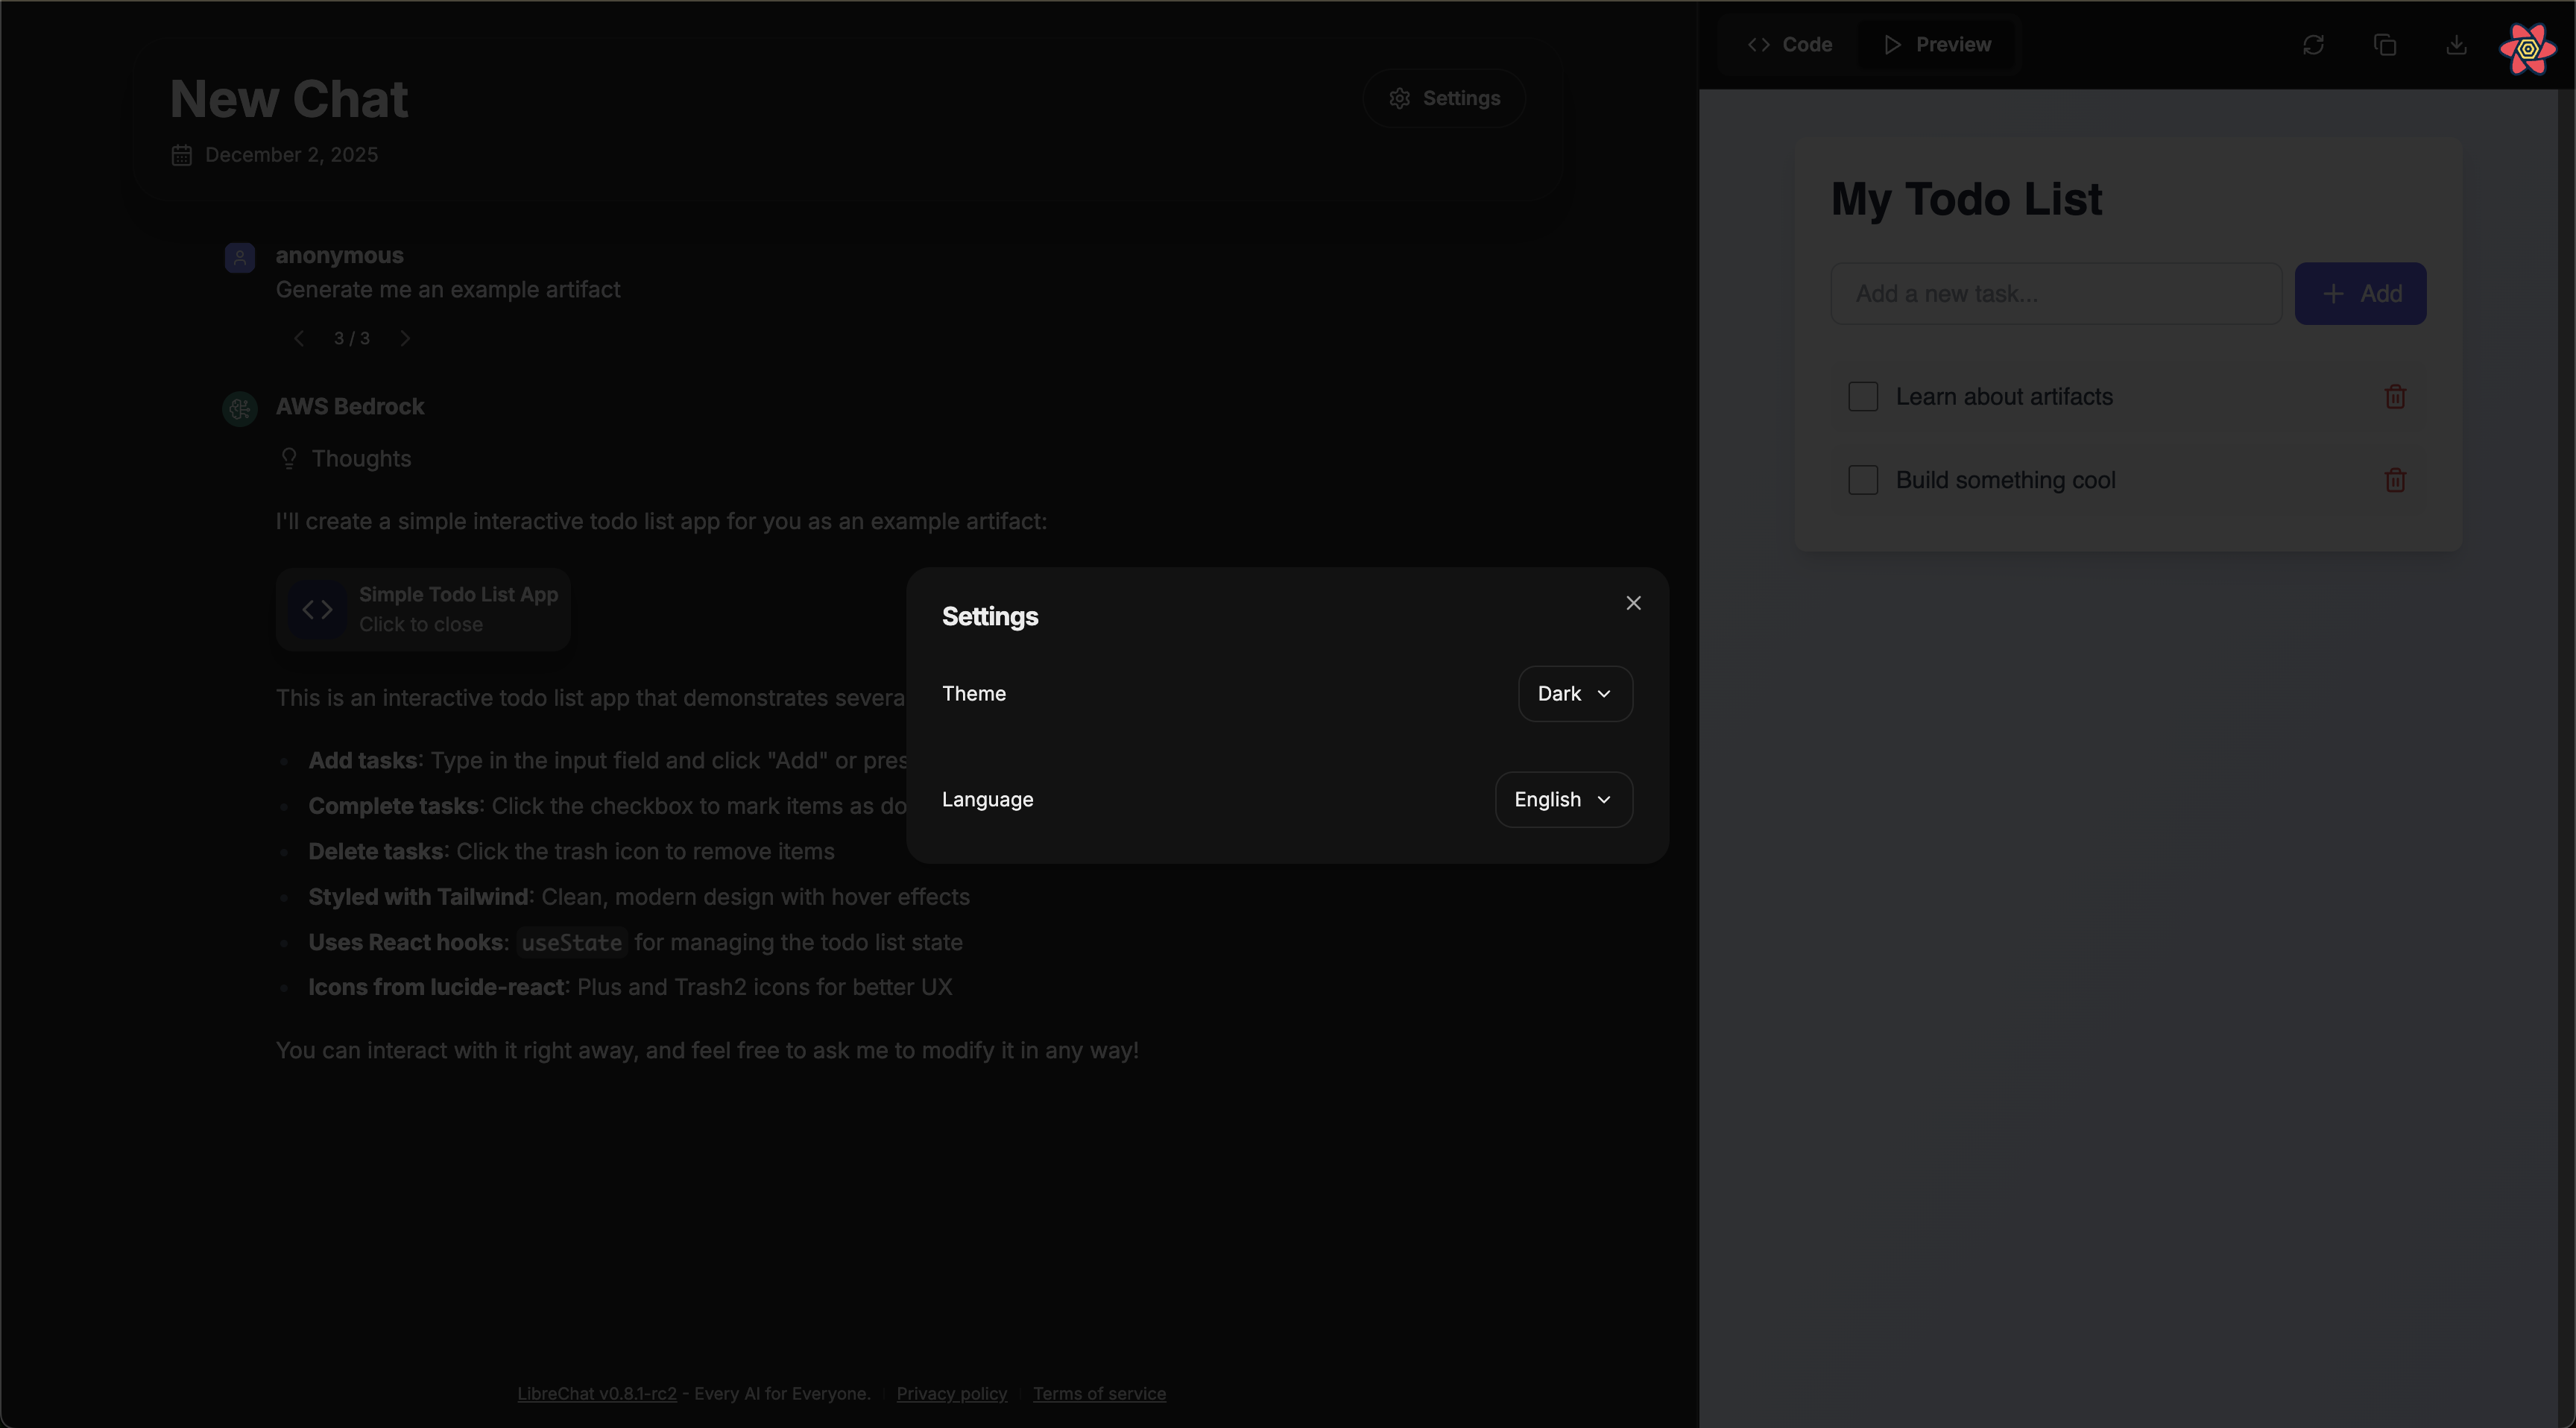This screenshot has height=1428, width=2576.
Task: Toggle completion of Learn about artifacts
Action: tap(1863, 396)
